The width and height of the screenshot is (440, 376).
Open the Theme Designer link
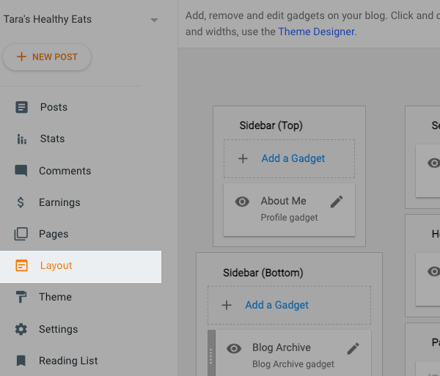click(x=316, y=32)
